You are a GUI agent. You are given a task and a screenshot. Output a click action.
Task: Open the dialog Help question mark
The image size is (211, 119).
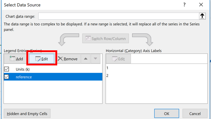184,5
